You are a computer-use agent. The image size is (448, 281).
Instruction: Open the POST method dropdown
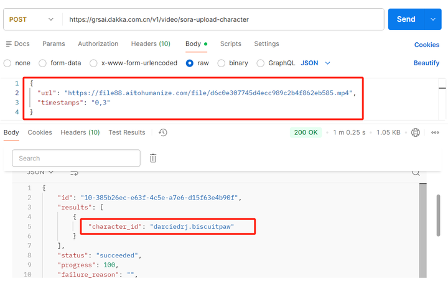click(31, 19)
